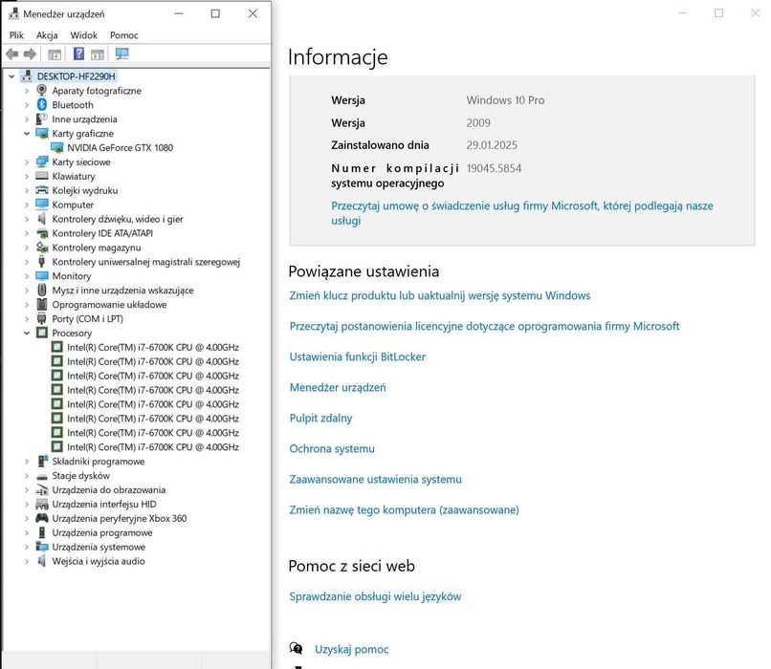Click Przeczytaj postanowienia licencyjne link
This screenshot has height=669, width=771.
tap(484, 326)
